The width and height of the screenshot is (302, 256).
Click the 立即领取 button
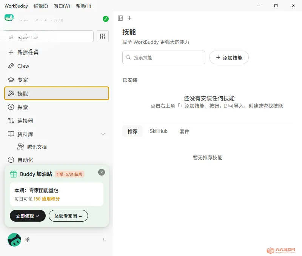[x=28, y=216]
